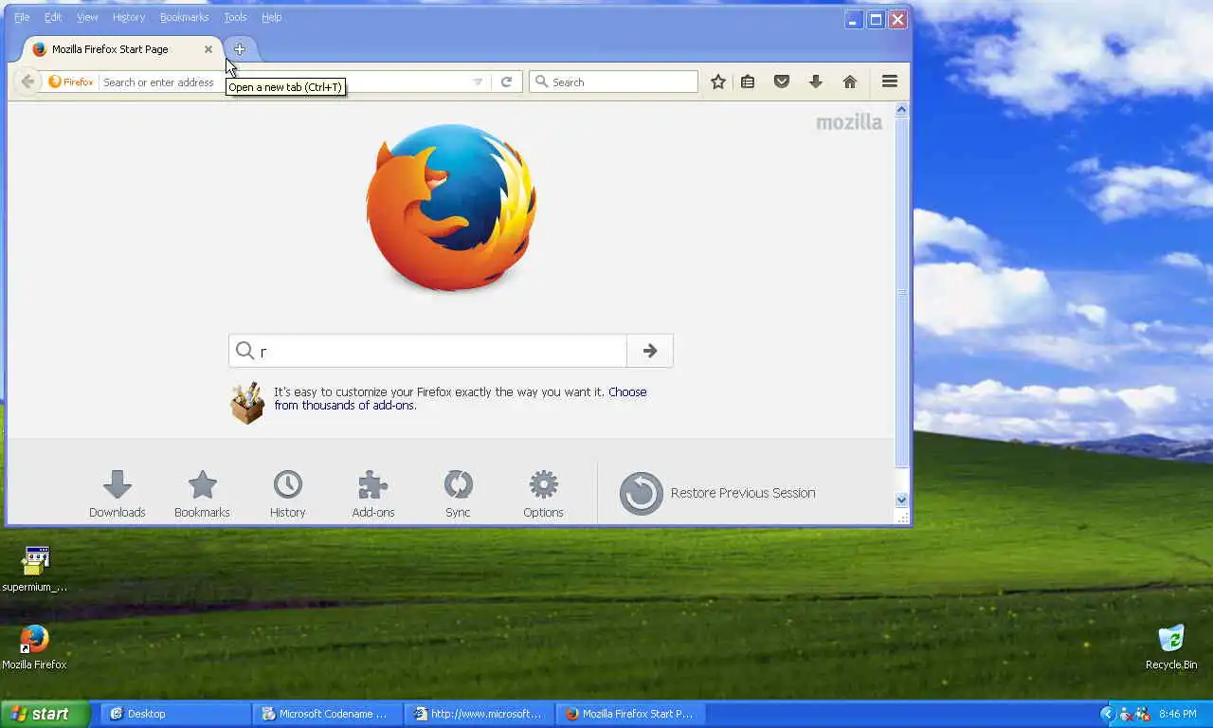Bookmark this page with the star icon
This screenshot has height=728, width=1213.
tap(718, 82)
